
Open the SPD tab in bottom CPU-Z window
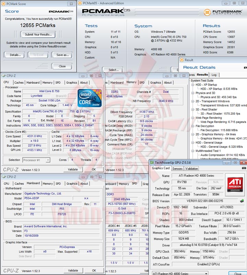click(58, 184)
